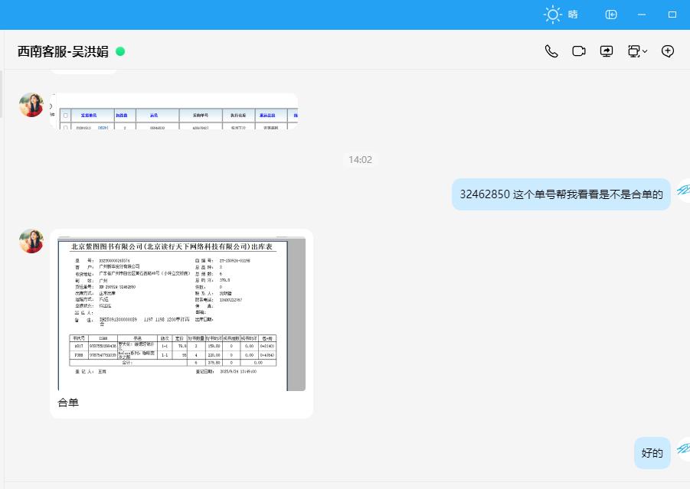Expand the dropdown arrow beside remote control icon
The height and width of the screenshot is (489, 690).
click(645, 52)
